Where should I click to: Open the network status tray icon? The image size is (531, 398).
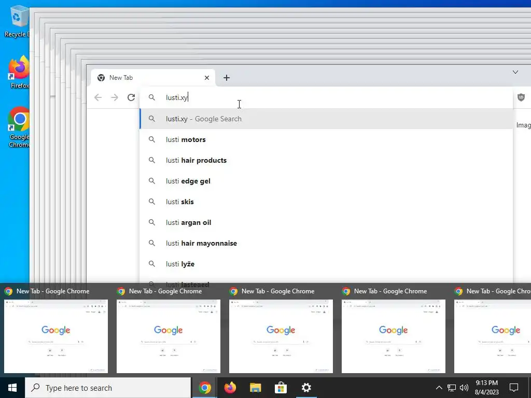[x=452, y=388]
